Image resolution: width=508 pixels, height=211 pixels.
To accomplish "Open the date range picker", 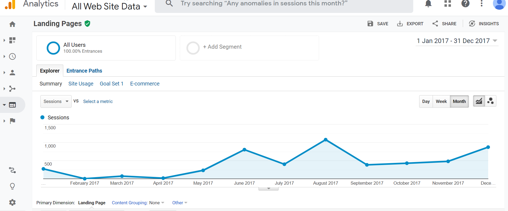I will click(x=457, y=41).
